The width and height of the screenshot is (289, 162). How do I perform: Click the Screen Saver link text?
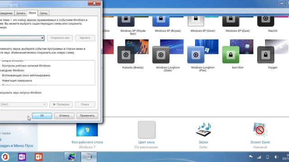(x=260, y=142)
